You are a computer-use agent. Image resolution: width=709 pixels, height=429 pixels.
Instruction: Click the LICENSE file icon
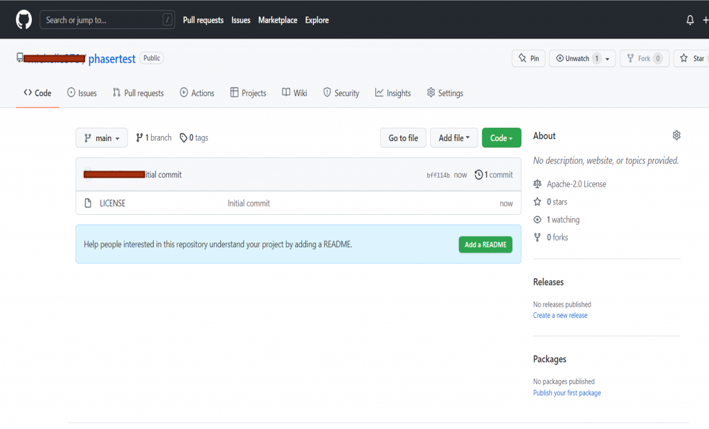pos(88,203)
